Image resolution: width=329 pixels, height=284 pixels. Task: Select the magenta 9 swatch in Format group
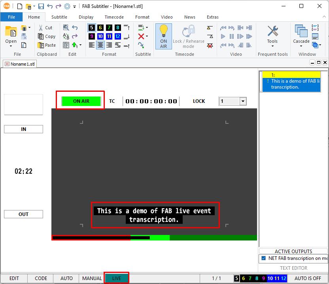coord(92,36)
